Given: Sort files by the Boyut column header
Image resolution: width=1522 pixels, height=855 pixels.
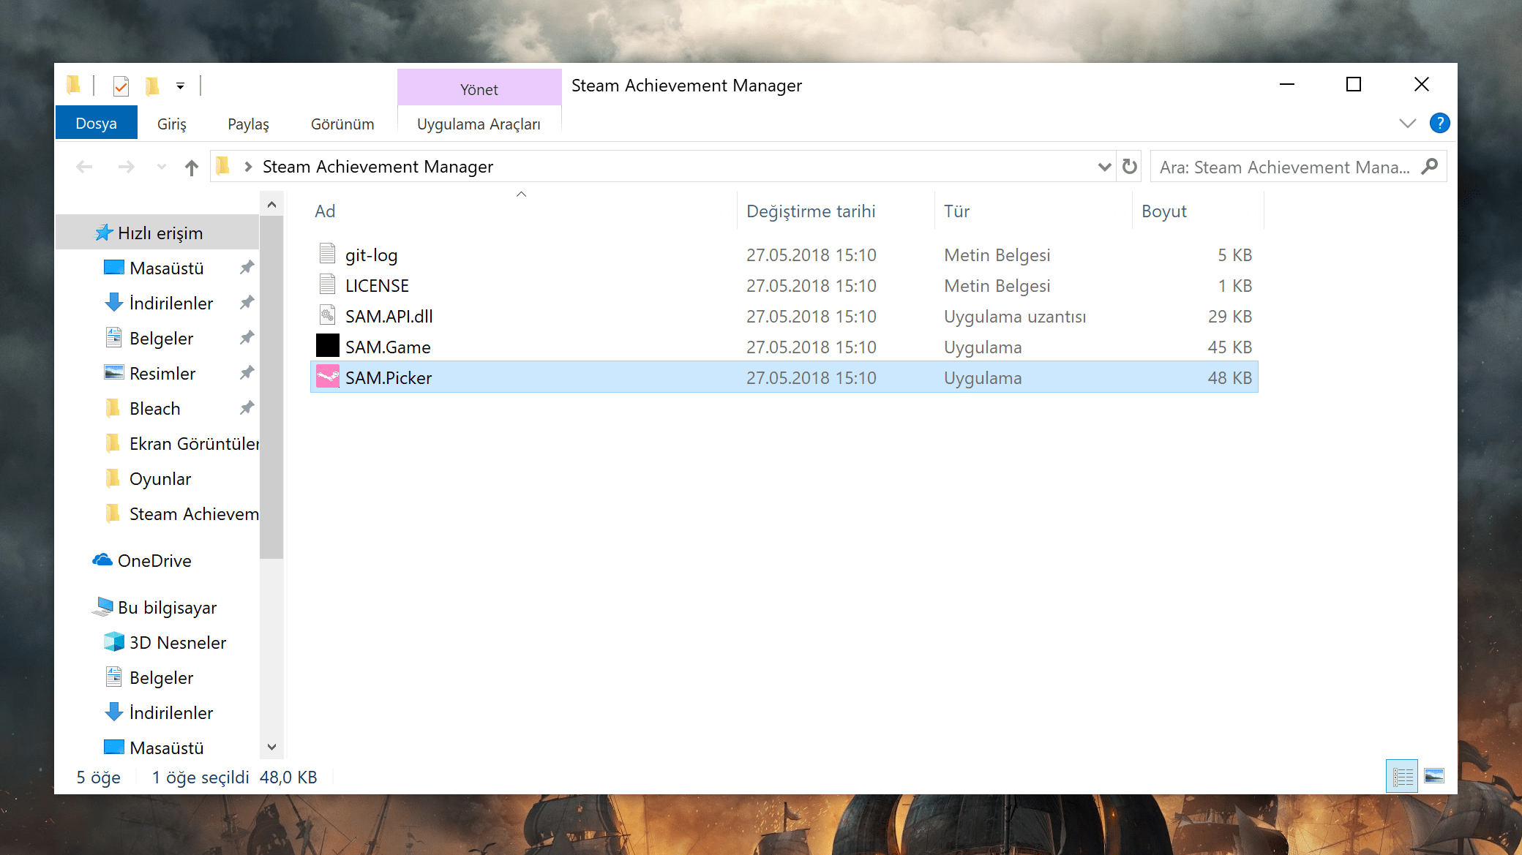Looking at the screenshot, I should pos(1163,211).
